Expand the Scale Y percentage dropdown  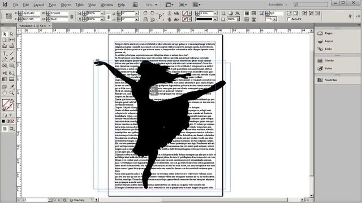pos(102,19)
